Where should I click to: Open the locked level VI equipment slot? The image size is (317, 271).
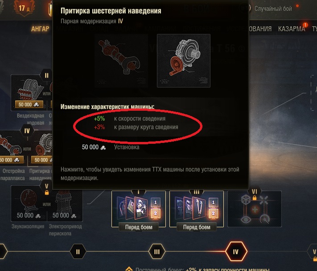click(255, 209)
